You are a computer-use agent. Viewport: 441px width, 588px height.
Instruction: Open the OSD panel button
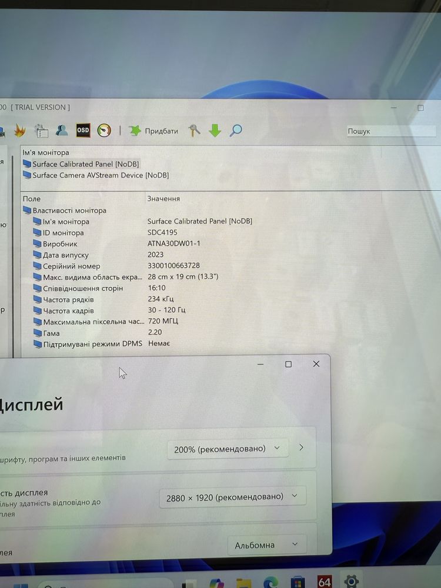[83, 130]
